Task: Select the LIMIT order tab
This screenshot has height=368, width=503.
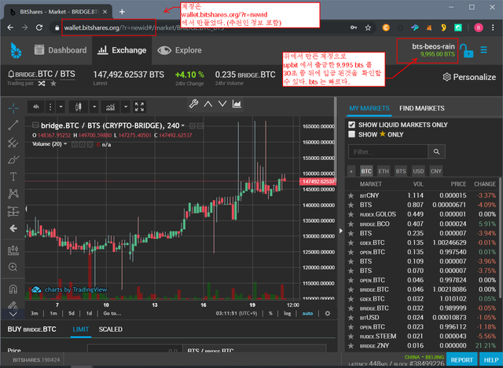Action: point(80,330)
